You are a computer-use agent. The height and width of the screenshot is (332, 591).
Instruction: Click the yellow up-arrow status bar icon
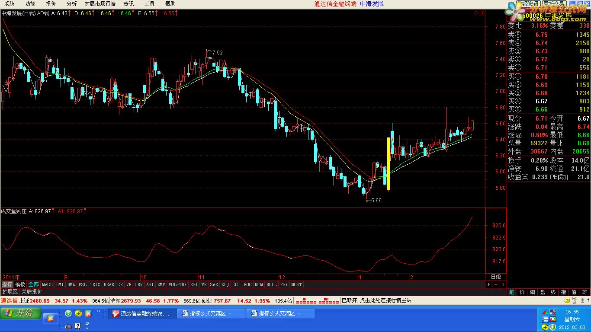(567, 300)
